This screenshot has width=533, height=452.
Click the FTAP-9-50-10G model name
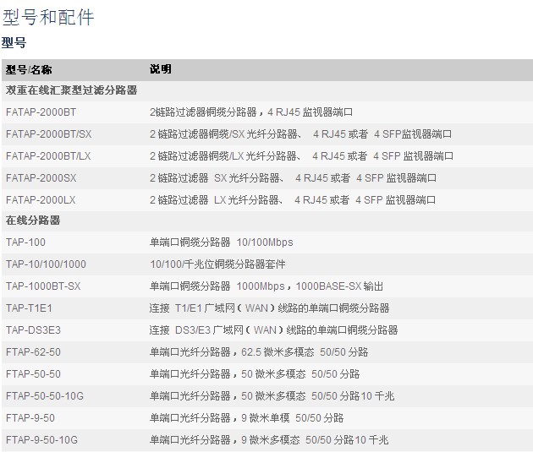coord(41,440)
